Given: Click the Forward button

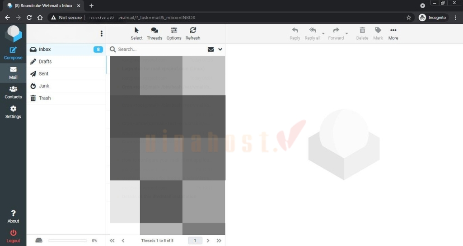Looking at the screenshot, I should click(x=336, y=34).
